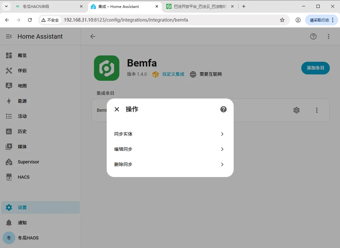Screen dimensions: 340x248
Task: Reload the current page
Action: tap(30, 20)
